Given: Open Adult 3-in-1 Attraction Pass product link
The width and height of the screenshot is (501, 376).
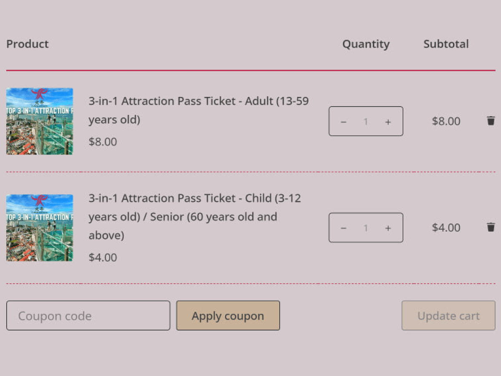Looking at the screenshot, I should [x=199, y=110].
